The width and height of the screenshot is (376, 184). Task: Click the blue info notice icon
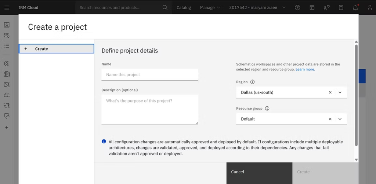104,141
